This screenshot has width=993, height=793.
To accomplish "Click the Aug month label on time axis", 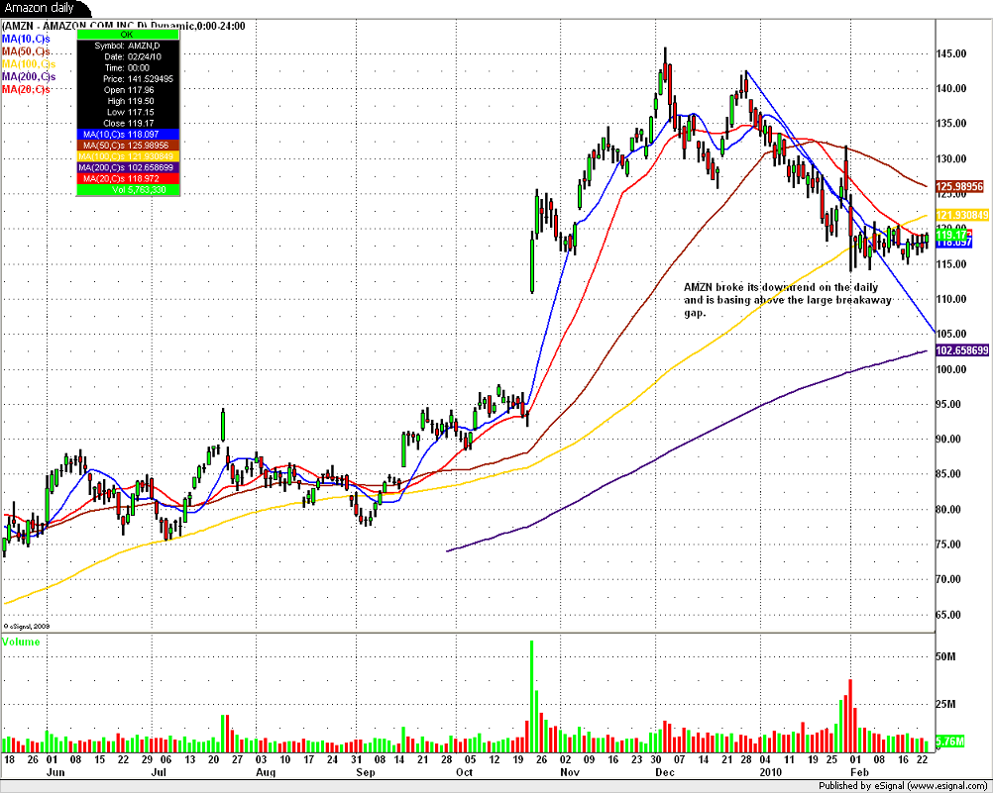I will (266, 773).
